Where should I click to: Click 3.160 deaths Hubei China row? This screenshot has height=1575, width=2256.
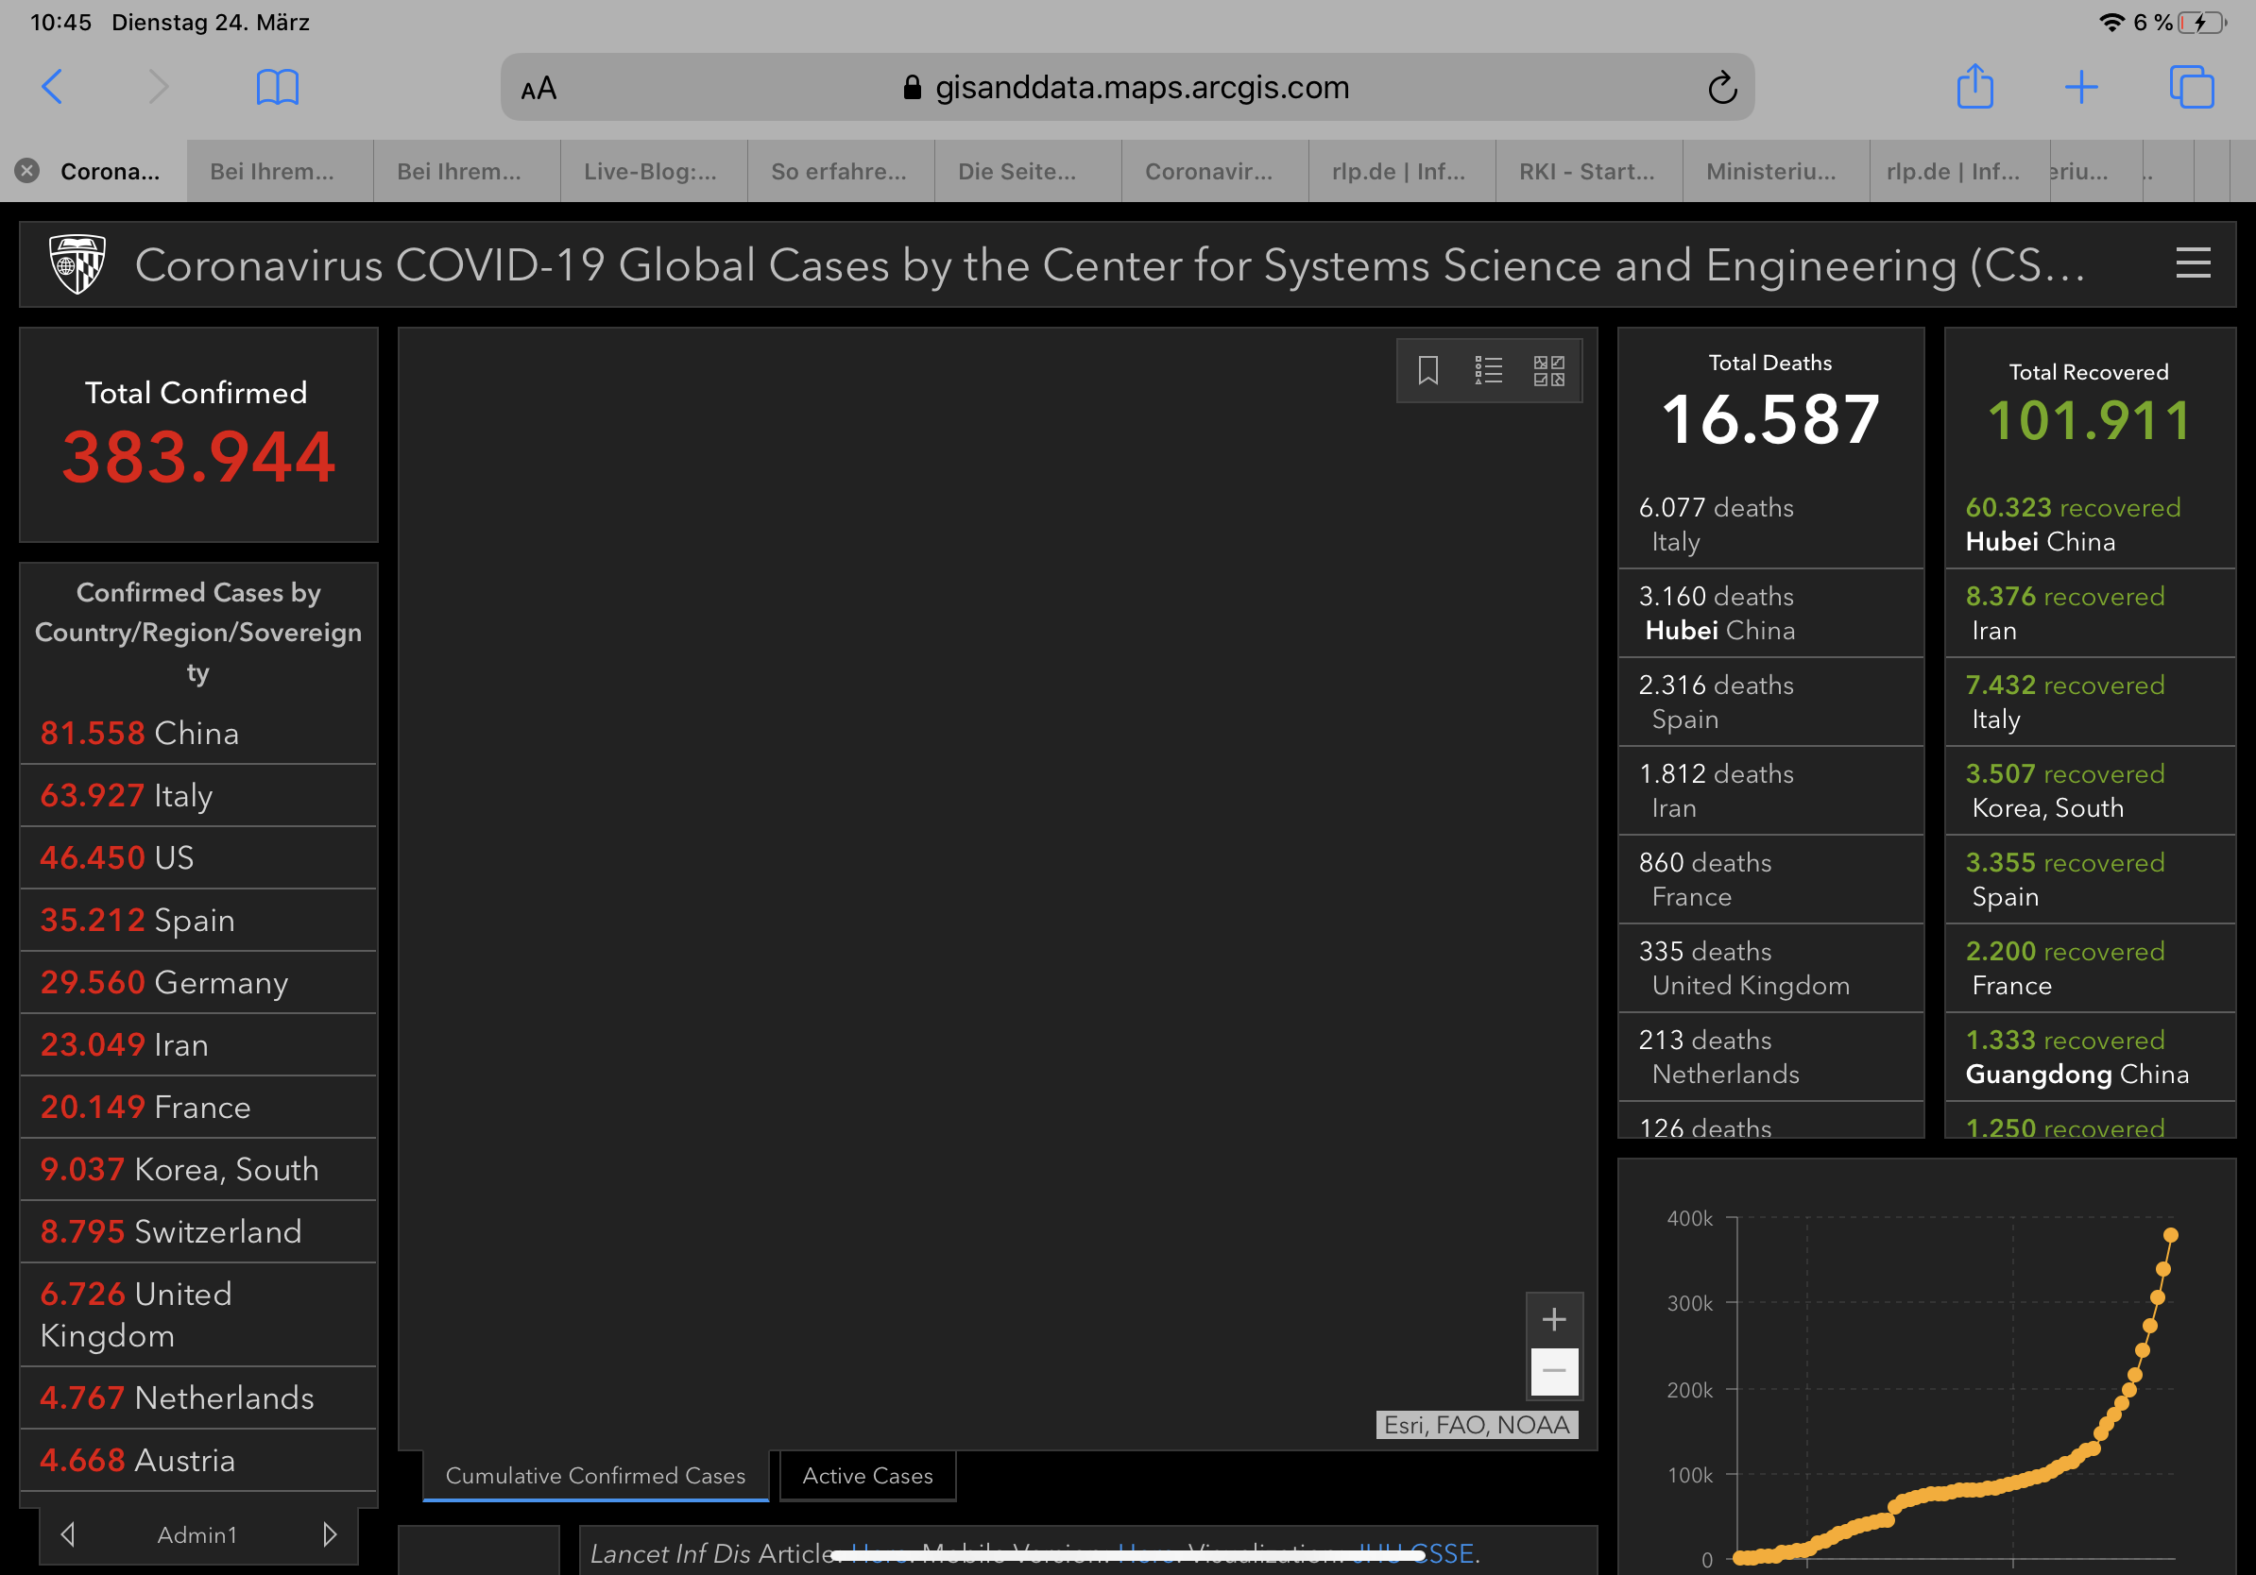click(x=1769, y=613)
